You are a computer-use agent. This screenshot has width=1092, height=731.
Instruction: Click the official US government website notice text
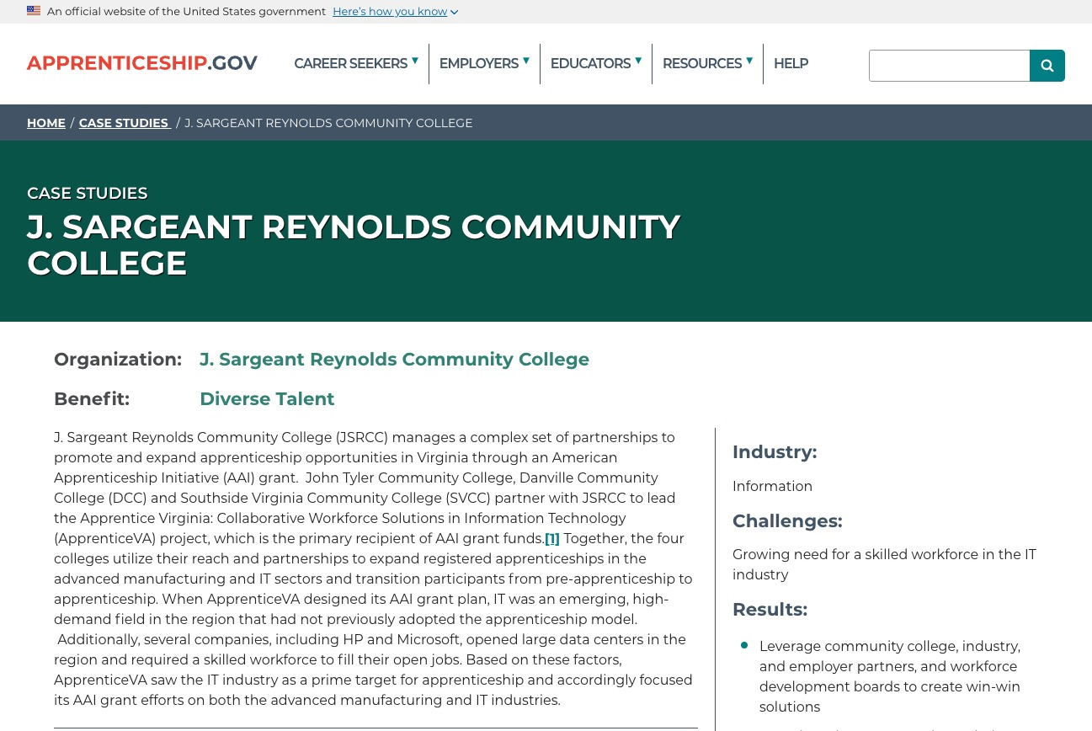[x=186, y=12]
